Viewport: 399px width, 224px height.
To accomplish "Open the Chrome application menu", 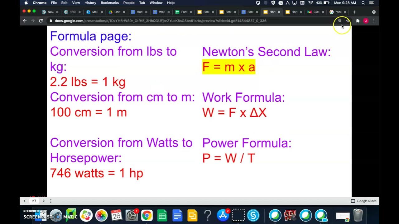I will pyautogui.click(x=40, y=3).
